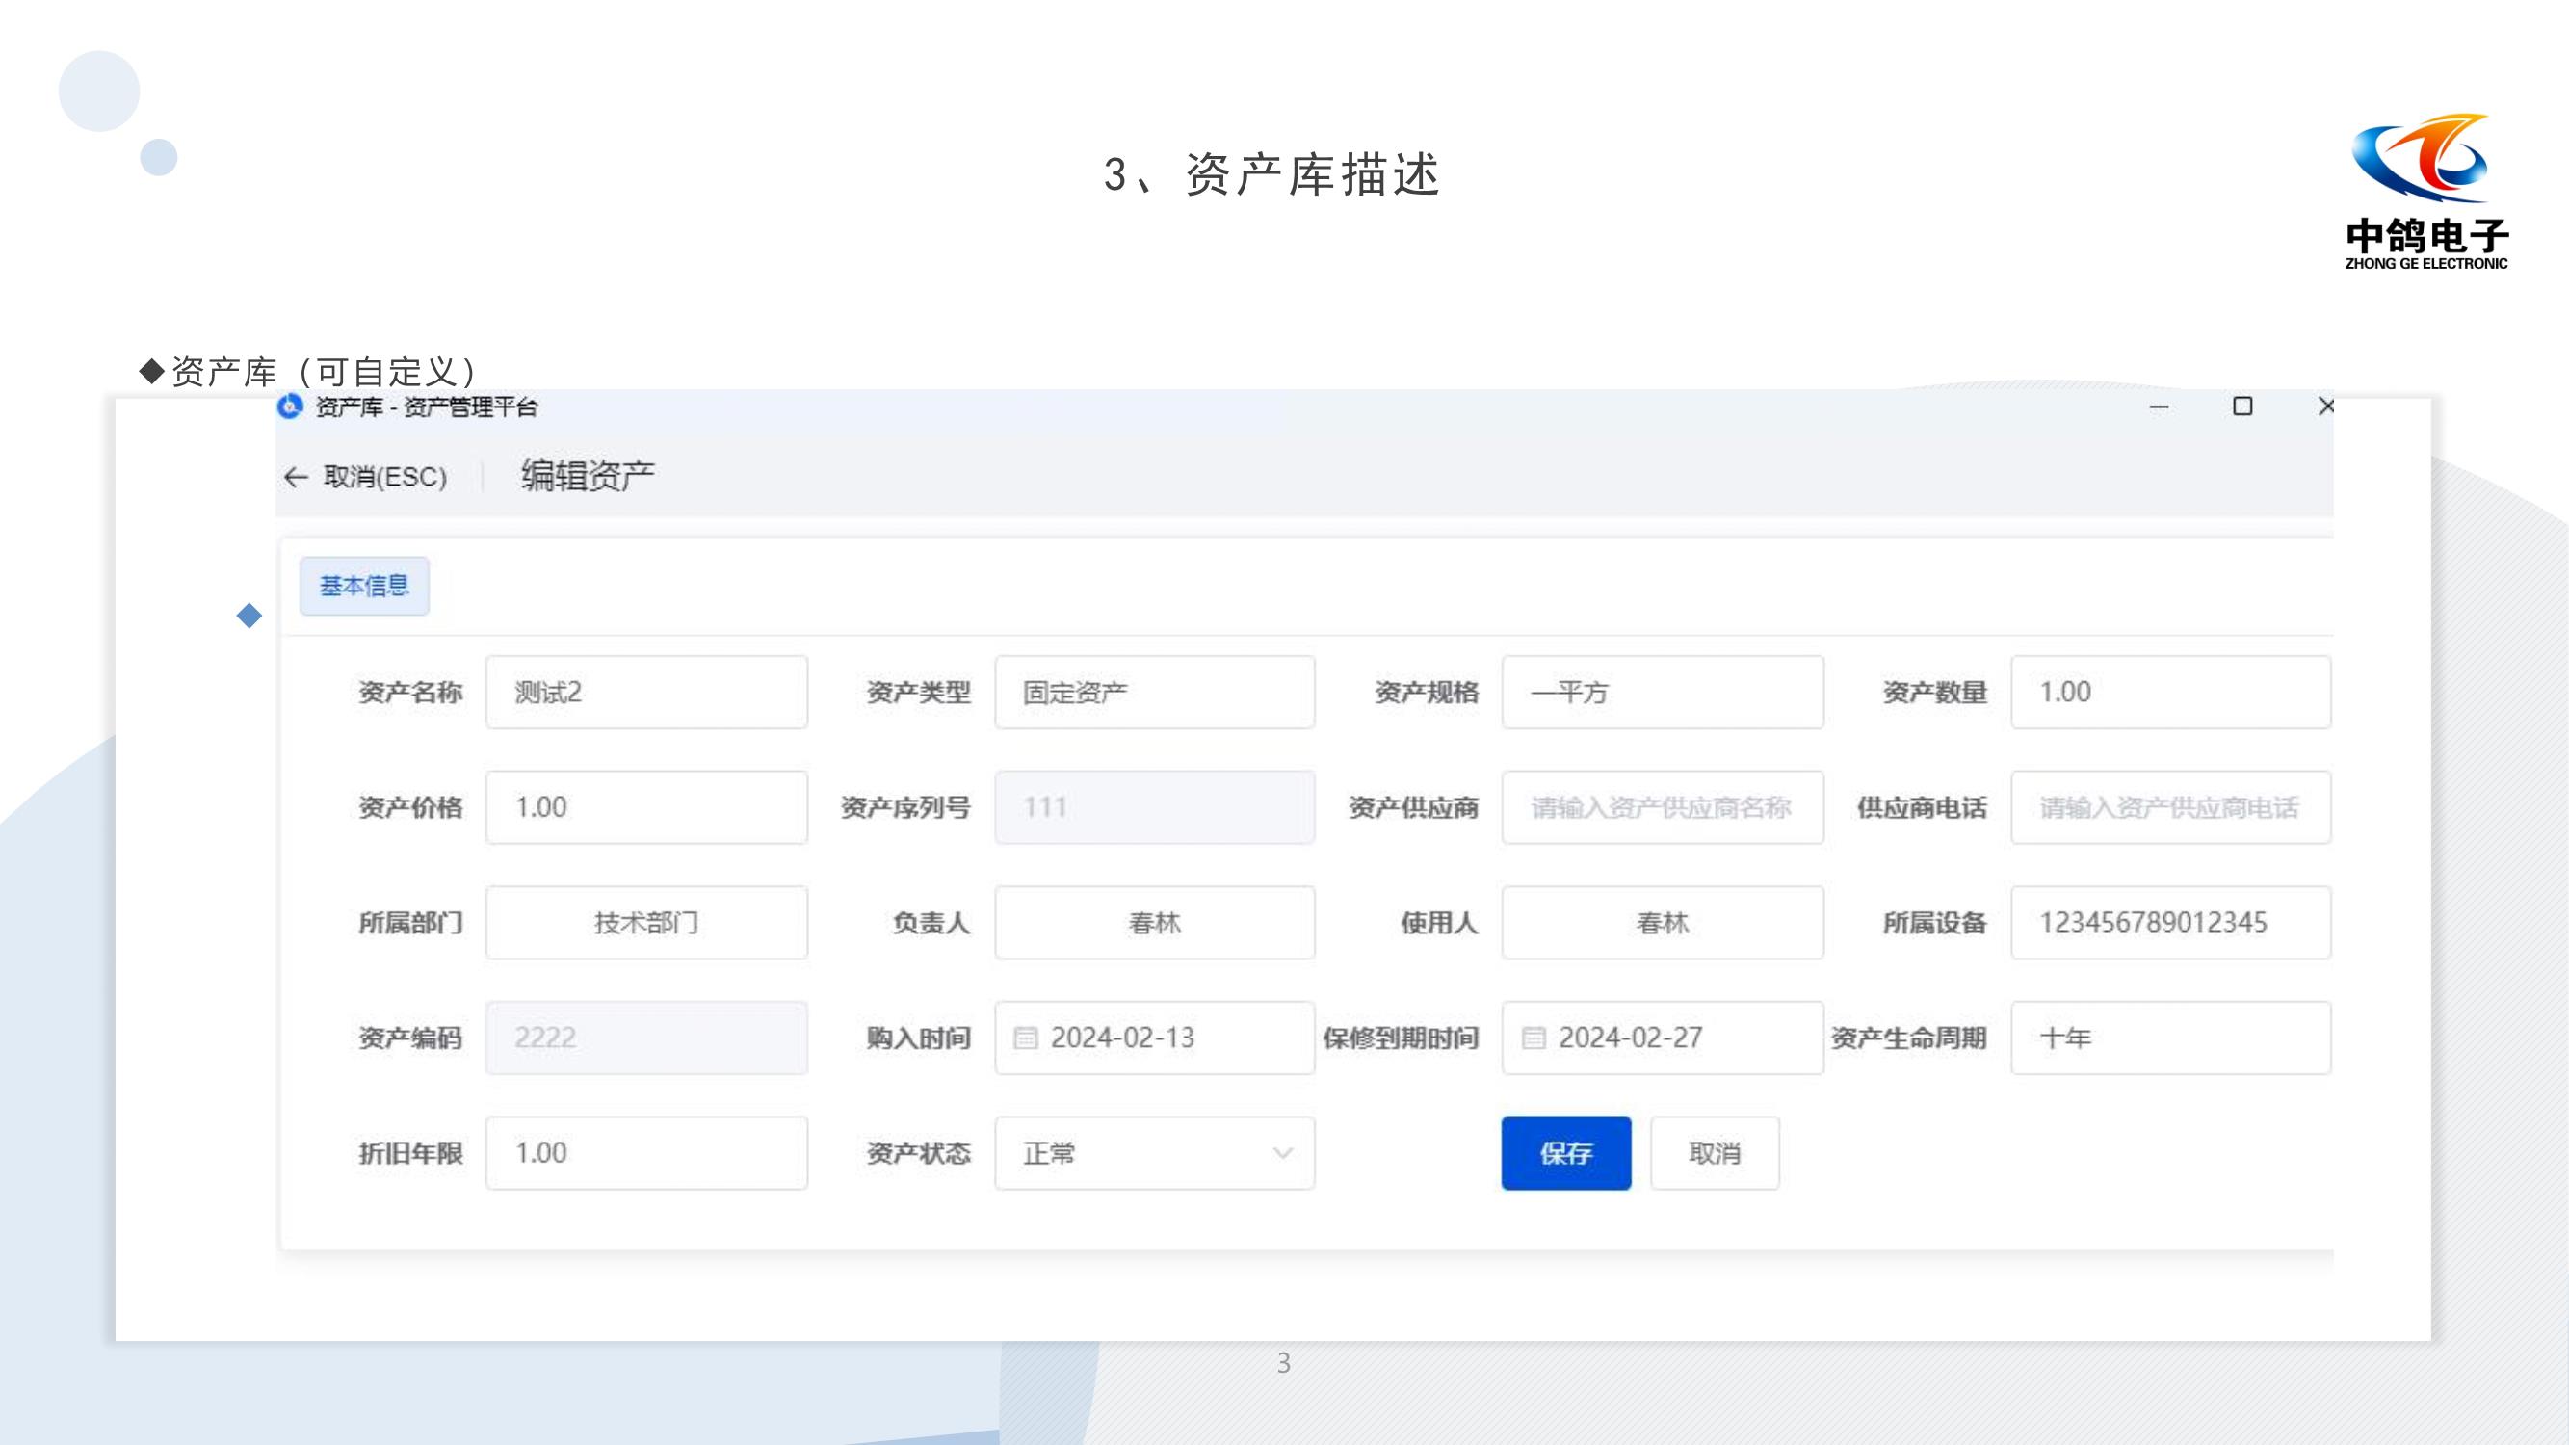The width and height of the screenshot is (2569, 1445).
Task: Maximize the 资产库 window
Action: pos(2242,407)
